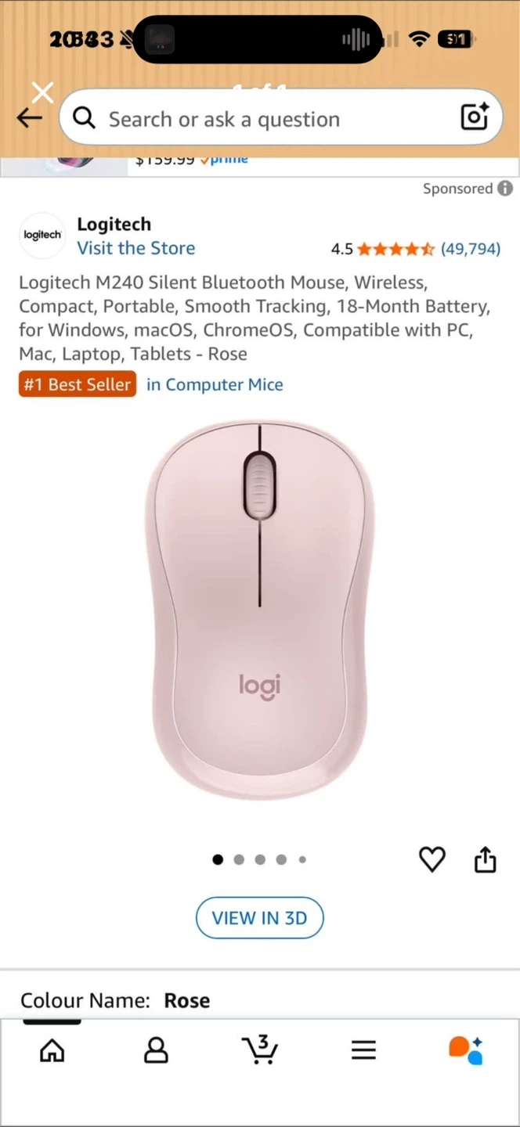Close overlay with the white X

point(43,93)
